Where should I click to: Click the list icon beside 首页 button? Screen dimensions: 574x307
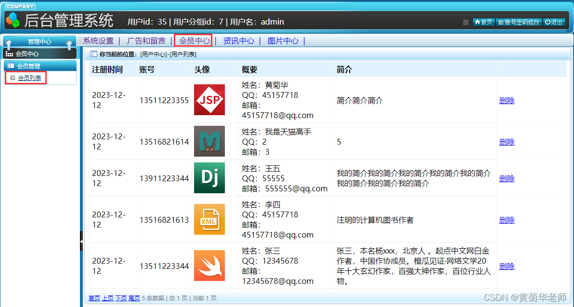466,22
